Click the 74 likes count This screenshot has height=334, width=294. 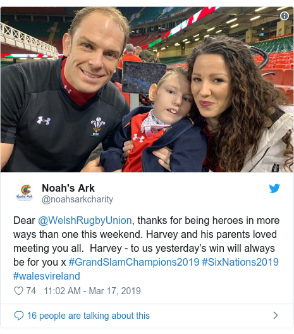(31, 291)
